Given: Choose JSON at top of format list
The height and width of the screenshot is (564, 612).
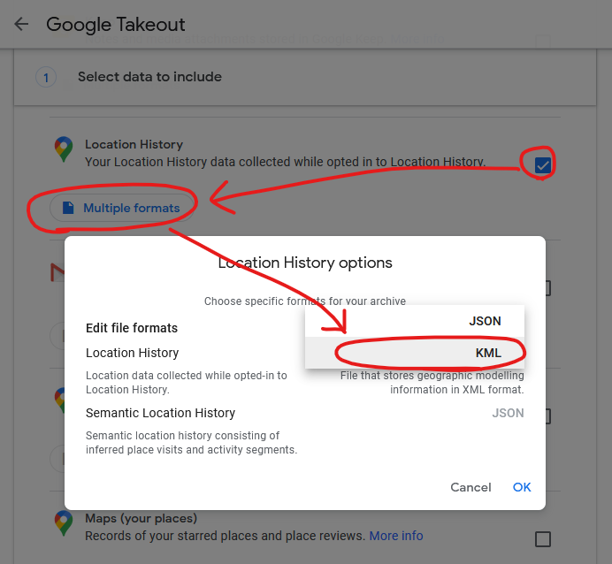Looking at the screenshot, I should coord(485,321).
